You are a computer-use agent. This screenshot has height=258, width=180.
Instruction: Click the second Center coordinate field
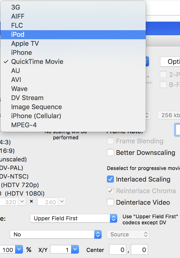click(x=139, y=249)
